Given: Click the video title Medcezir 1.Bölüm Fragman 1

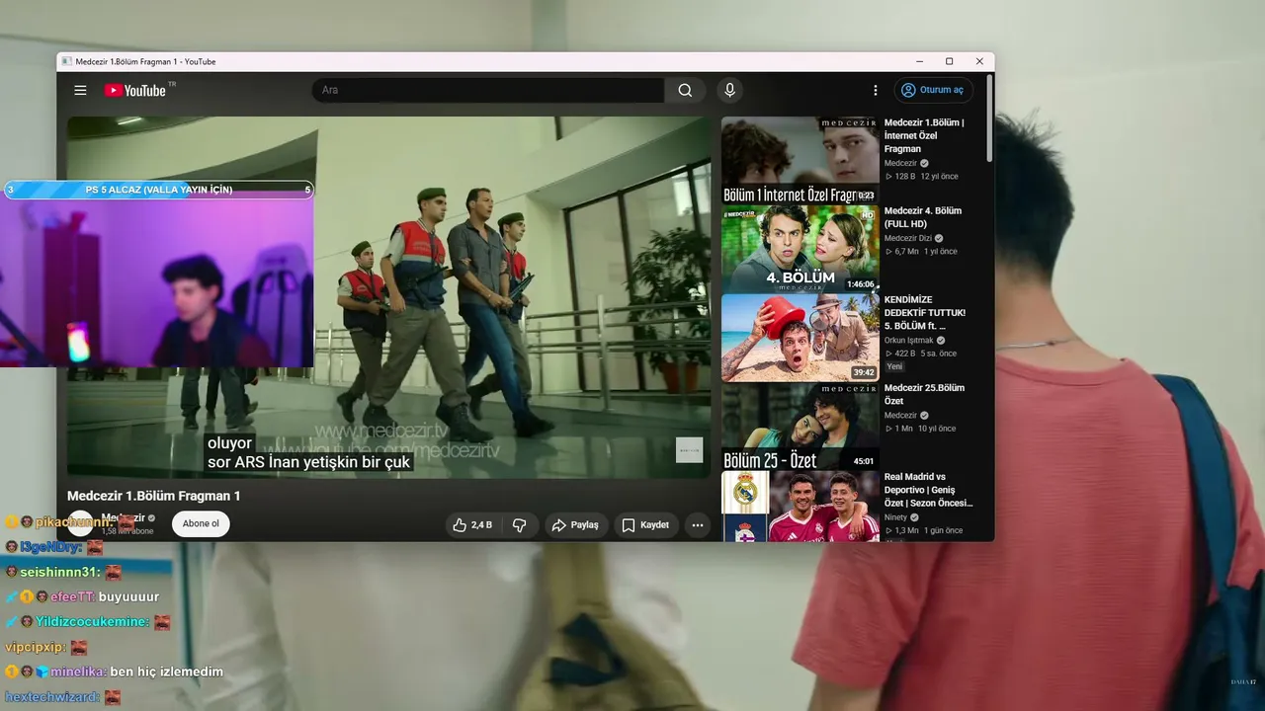Looking at the screenshot, I should tap(154, 496).
